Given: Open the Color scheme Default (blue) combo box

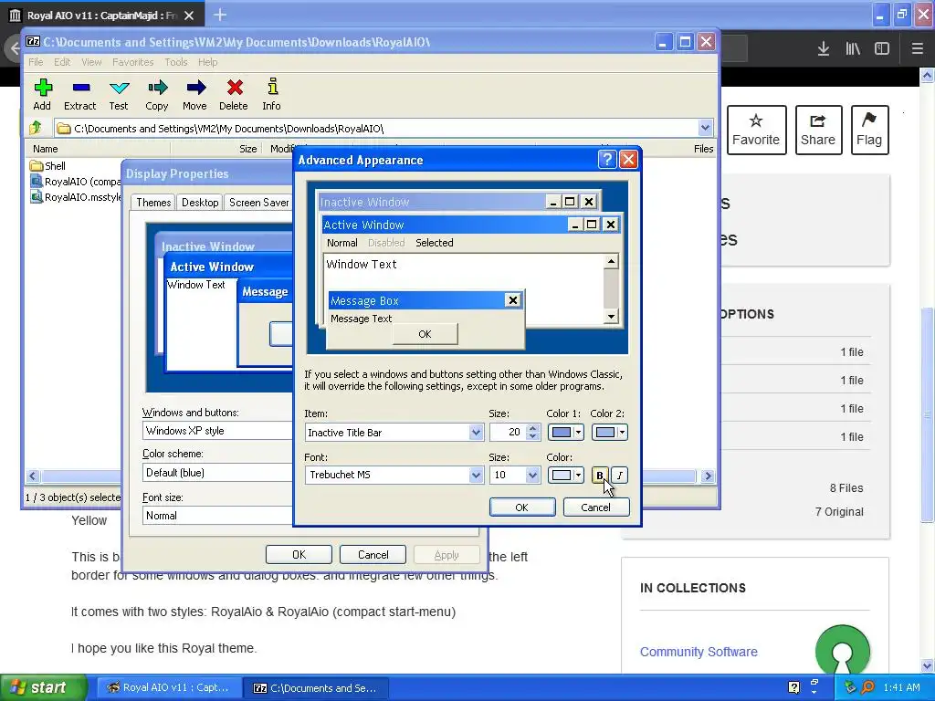Looking at the screenshot, I should pos(217,473).
